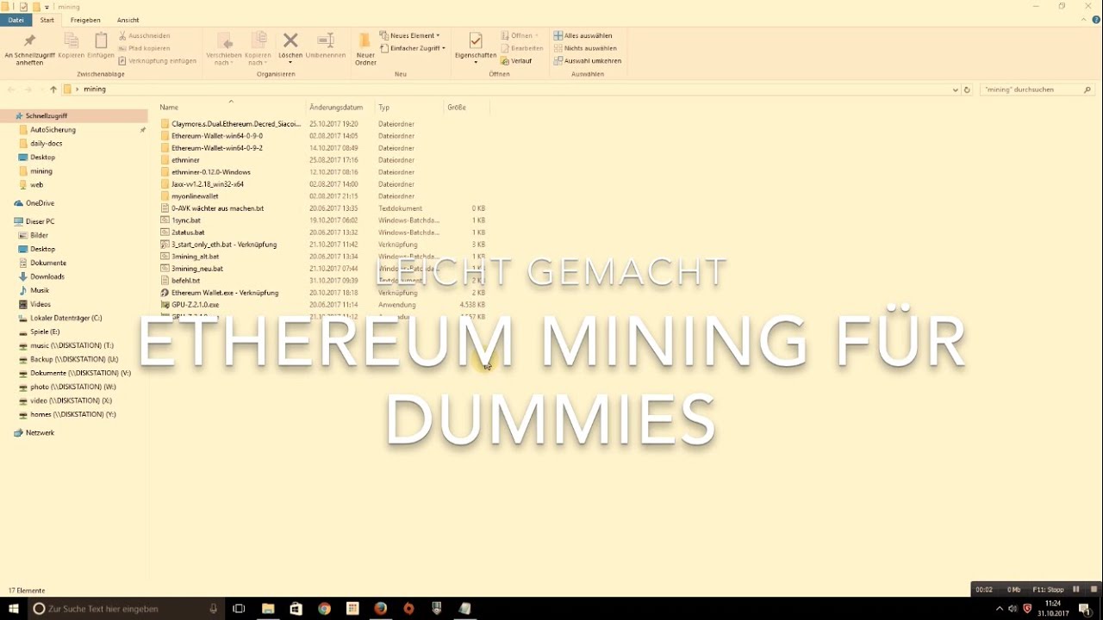The height and width of the screenshot is (620, 1103).
Task: Switch to the Start ribbon tab
Action: coord(47,20)
